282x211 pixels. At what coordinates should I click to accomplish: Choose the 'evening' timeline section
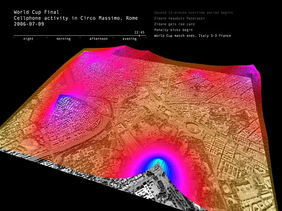129,39
